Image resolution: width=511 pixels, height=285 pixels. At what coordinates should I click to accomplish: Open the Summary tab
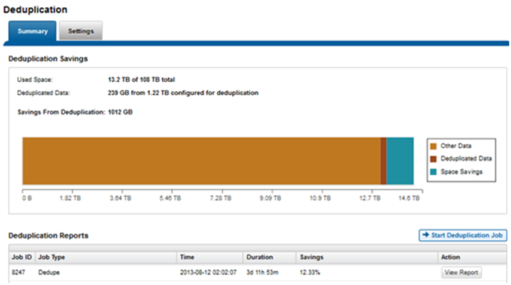tap(32, 31)
